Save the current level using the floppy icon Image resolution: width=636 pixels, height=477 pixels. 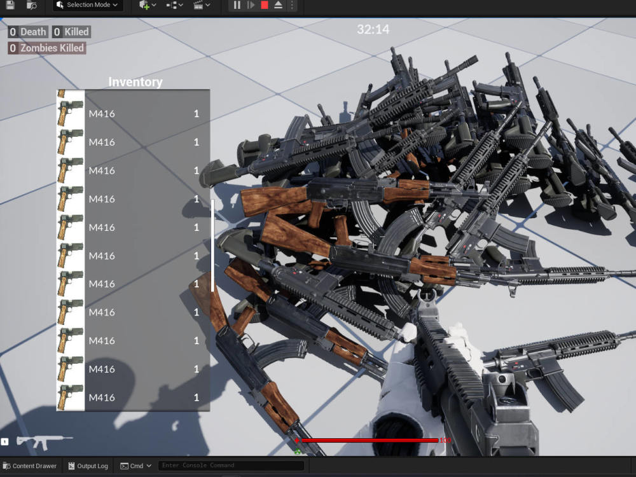(x=10, y=5)
